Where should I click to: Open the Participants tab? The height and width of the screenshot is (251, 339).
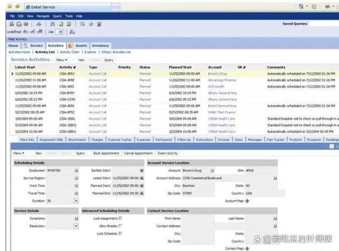click(164, 140)
